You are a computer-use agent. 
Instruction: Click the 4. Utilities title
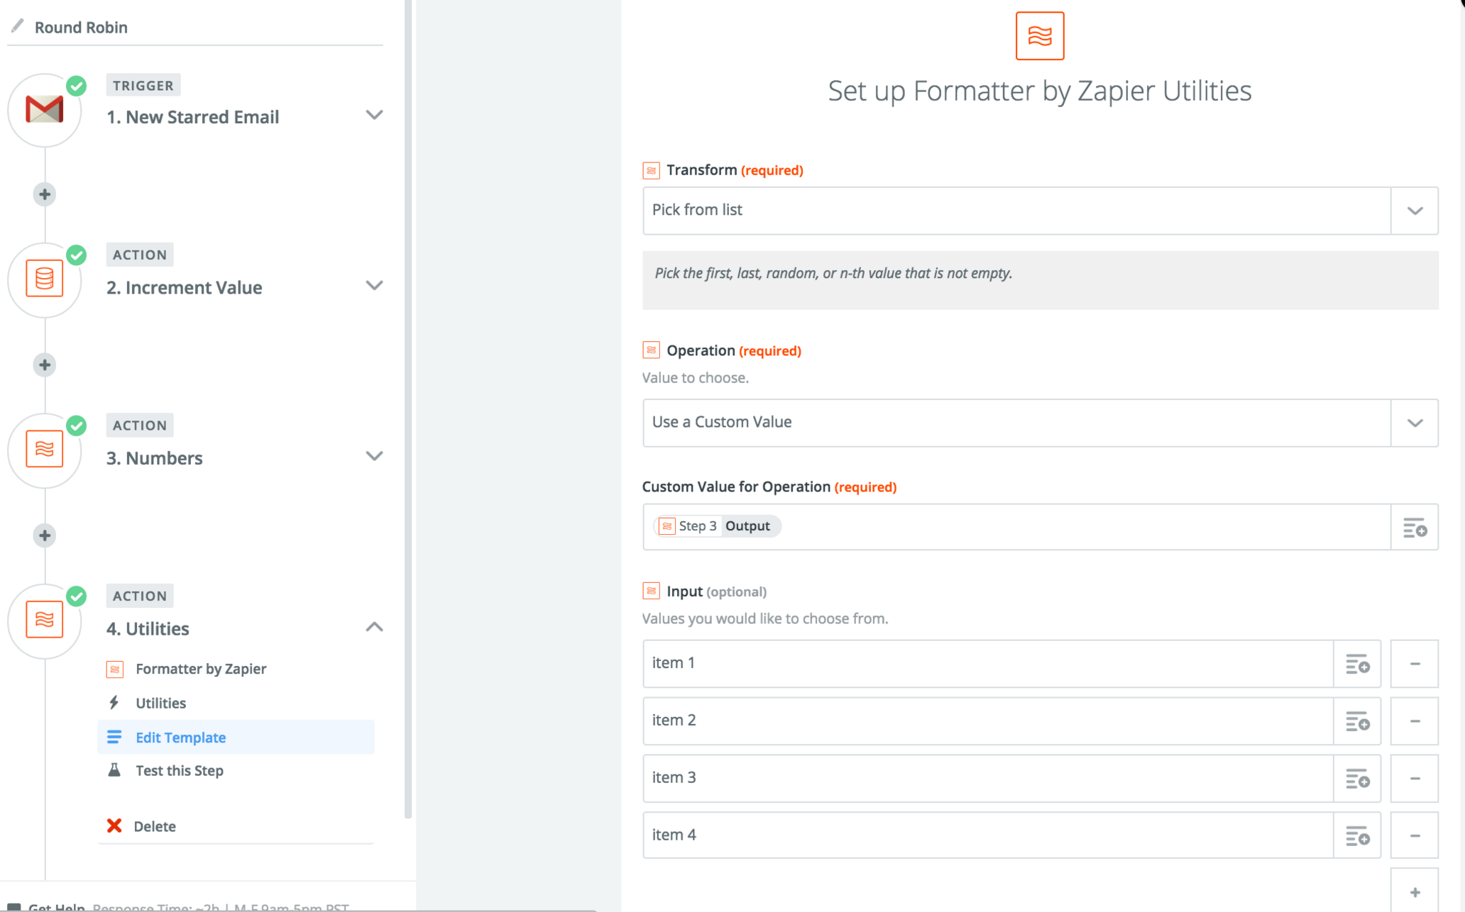[x=148, y=629]
